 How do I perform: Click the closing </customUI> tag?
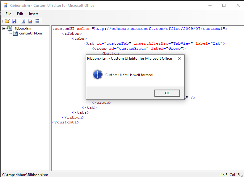(66, 122)
